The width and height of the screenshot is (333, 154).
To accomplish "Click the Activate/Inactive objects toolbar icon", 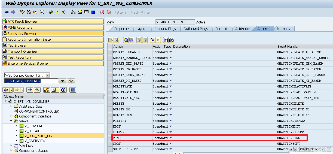I will coord(29,12).
